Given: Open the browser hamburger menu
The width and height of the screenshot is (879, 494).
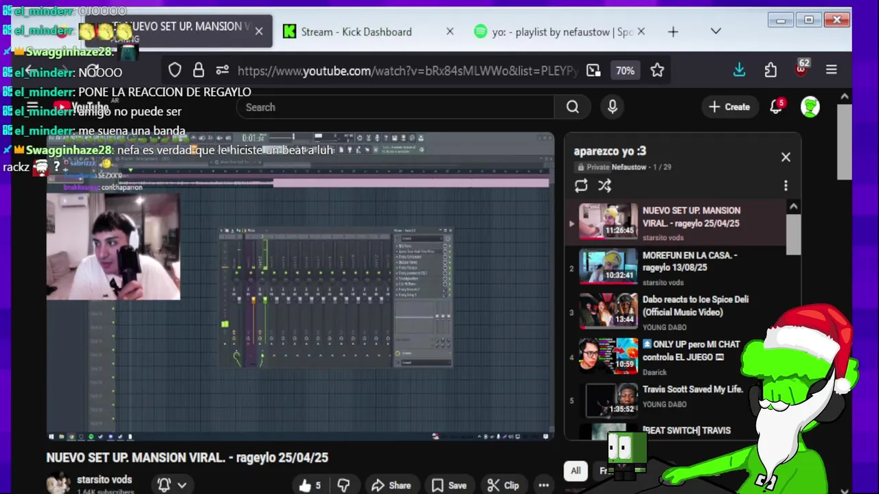Looking at the screenshot, I should click(x=831, y=70).
